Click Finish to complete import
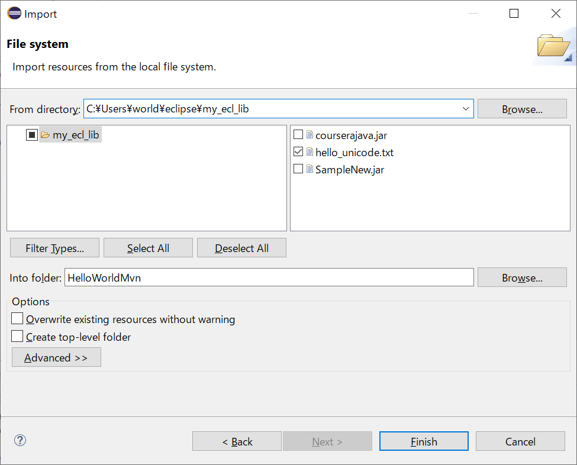The width and height of the screenshot is (577, 465). 424,441
